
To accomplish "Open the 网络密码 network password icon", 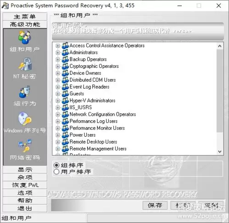I will (25, 145).
